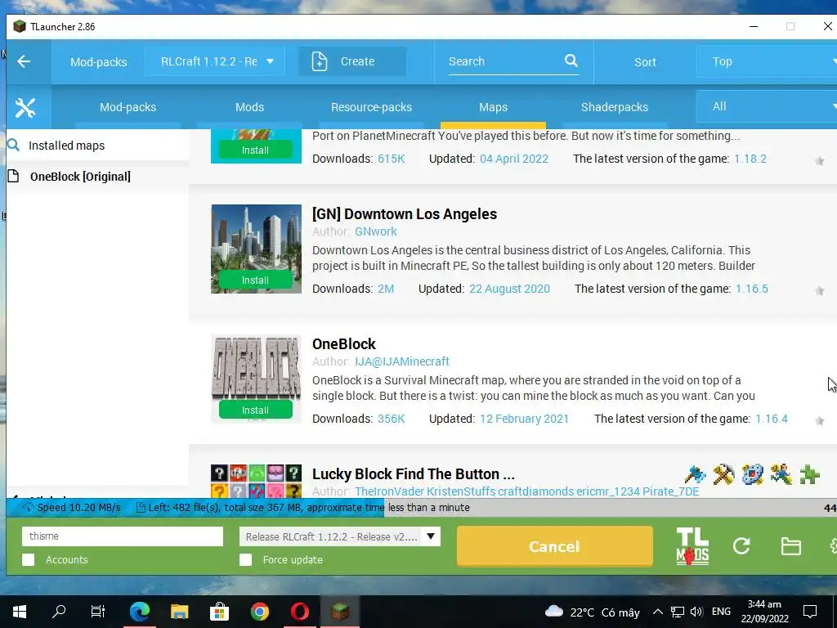
Task: Switch to the Mod-packs tab
Action: (x=128, y=107)
